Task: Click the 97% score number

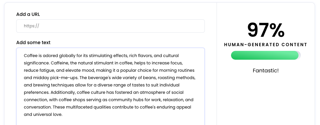Action: [x=266, y=30]
